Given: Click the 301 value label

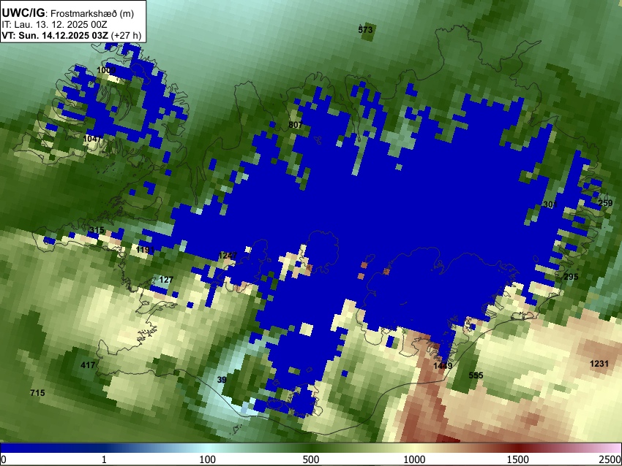Looking at the screenshot, I should click(550, 205).
